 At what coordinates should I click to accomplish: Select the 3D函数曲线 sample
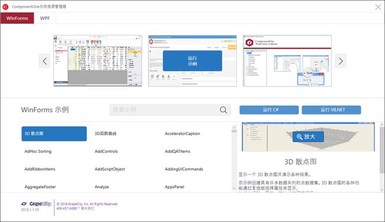pos(105,133)
